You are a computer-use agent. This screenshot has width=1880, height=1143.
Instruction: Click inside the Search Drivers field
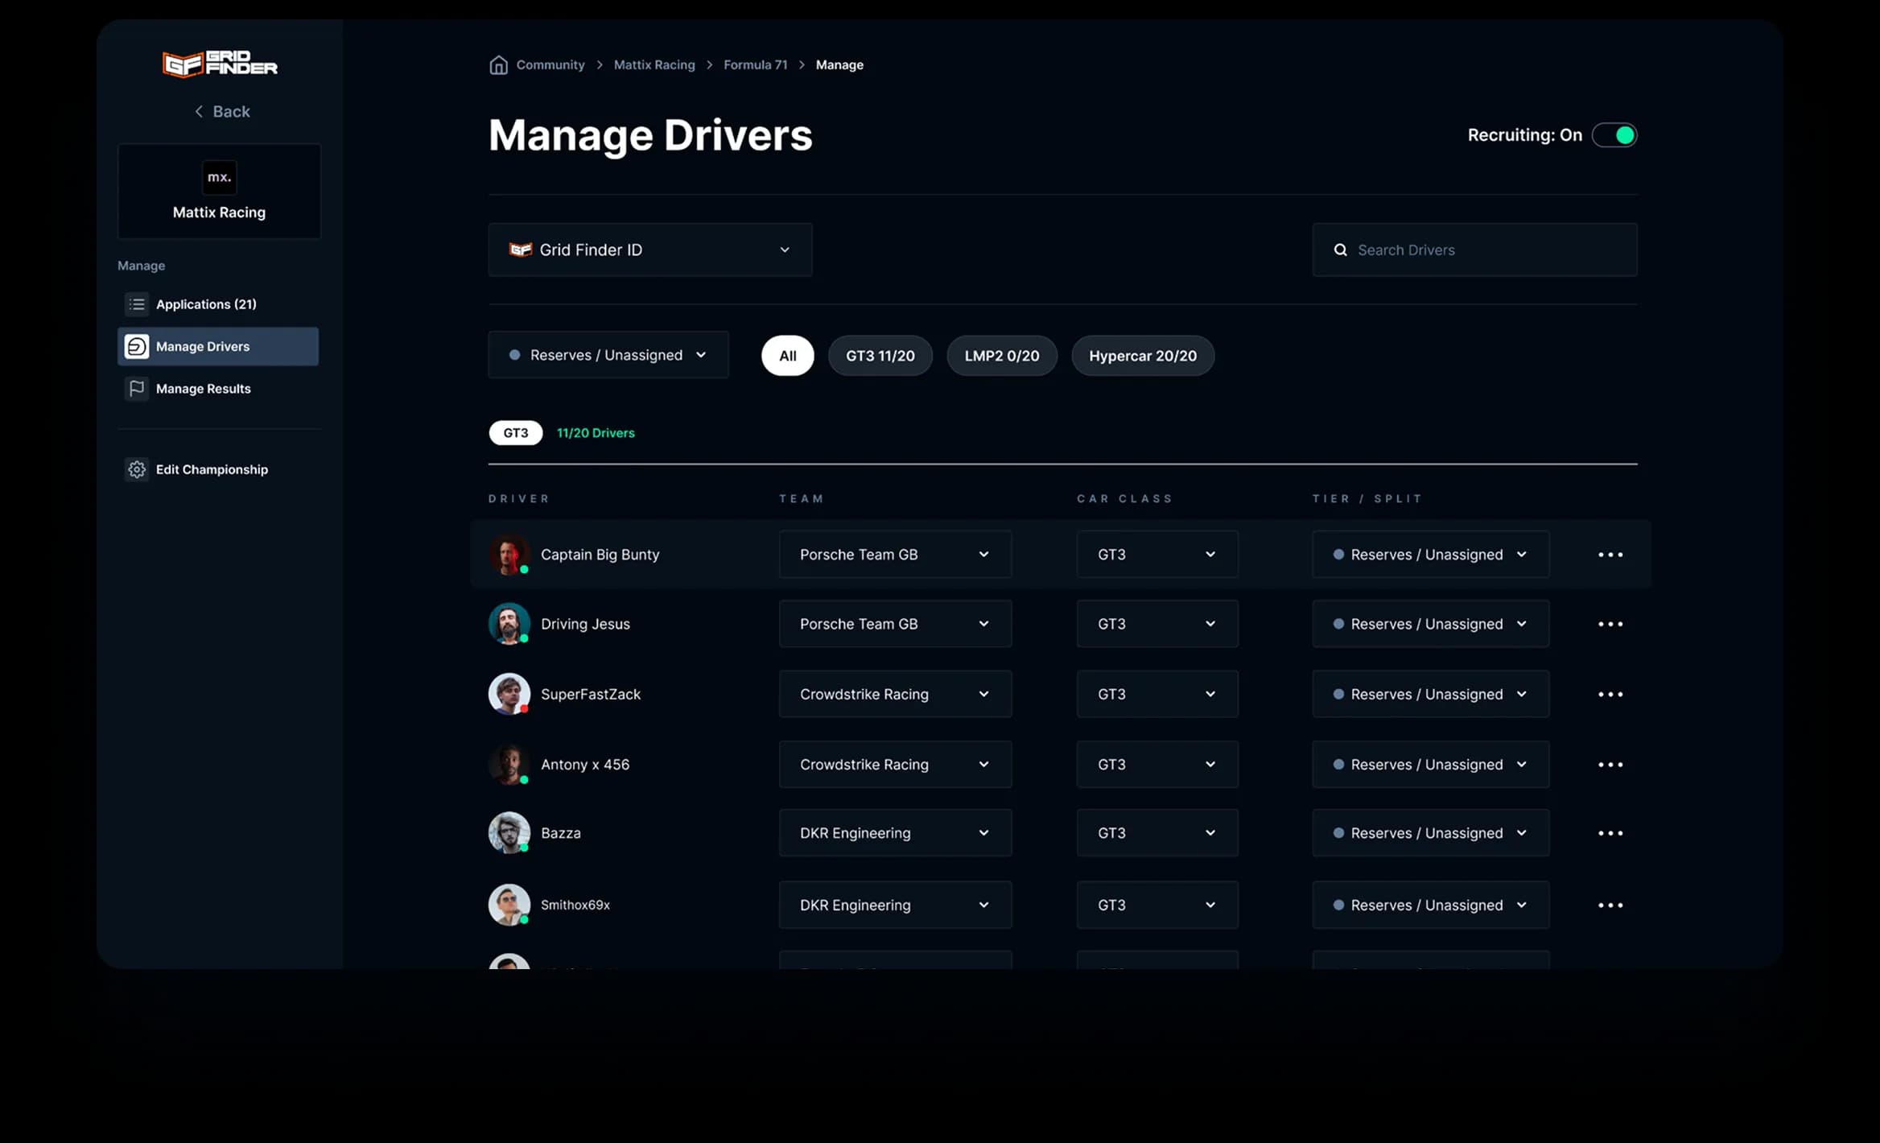(x=1473, y=250)
